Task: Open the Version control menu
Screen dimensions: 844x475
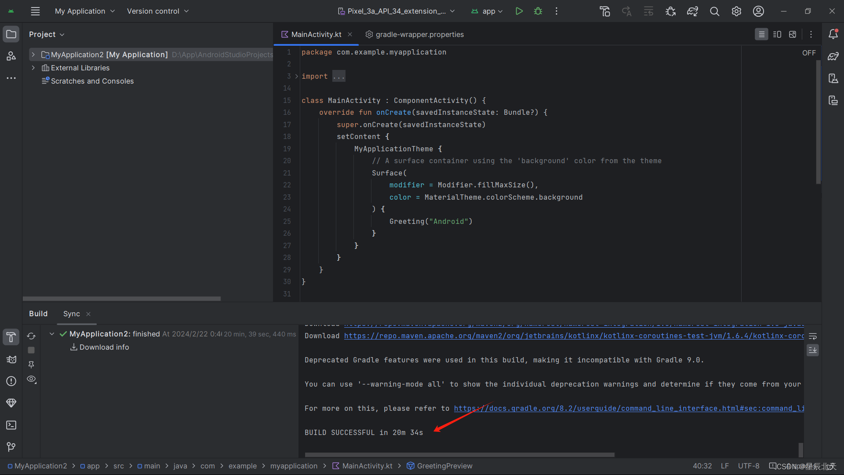Action: [157, 11]
